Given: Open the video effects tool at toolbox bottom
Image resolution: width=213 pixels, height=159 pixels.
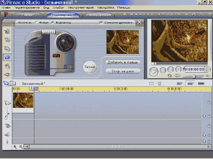Looking at the screenshot, I should click(x=7, y=75).
